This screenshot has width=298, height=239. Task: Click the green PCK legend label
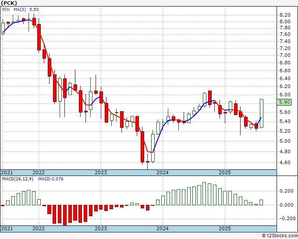coord(6,10)
